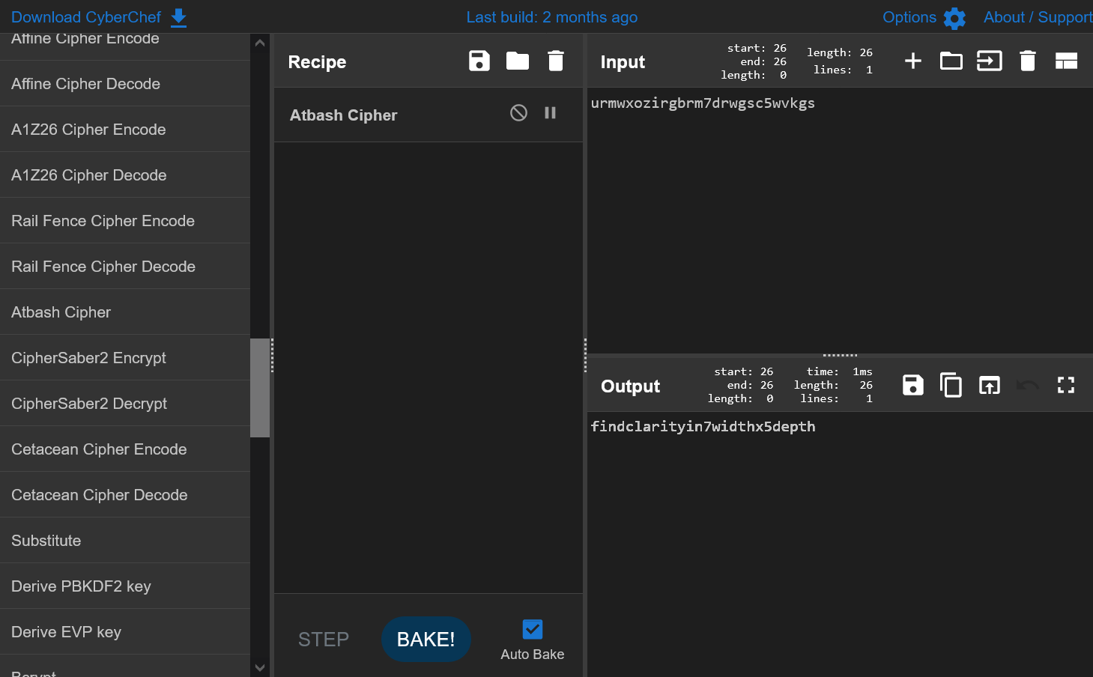Save output to file

coord(913,385)
